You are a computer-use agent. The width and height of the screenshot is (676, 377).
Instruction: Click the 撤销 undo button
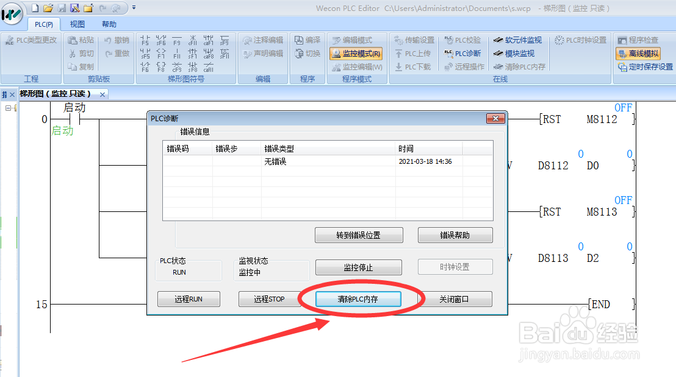point(117,40)
